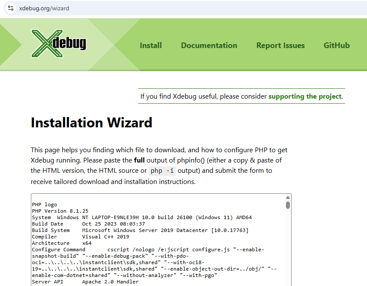Open site information icon in address bar

click(x=11, y=9)
